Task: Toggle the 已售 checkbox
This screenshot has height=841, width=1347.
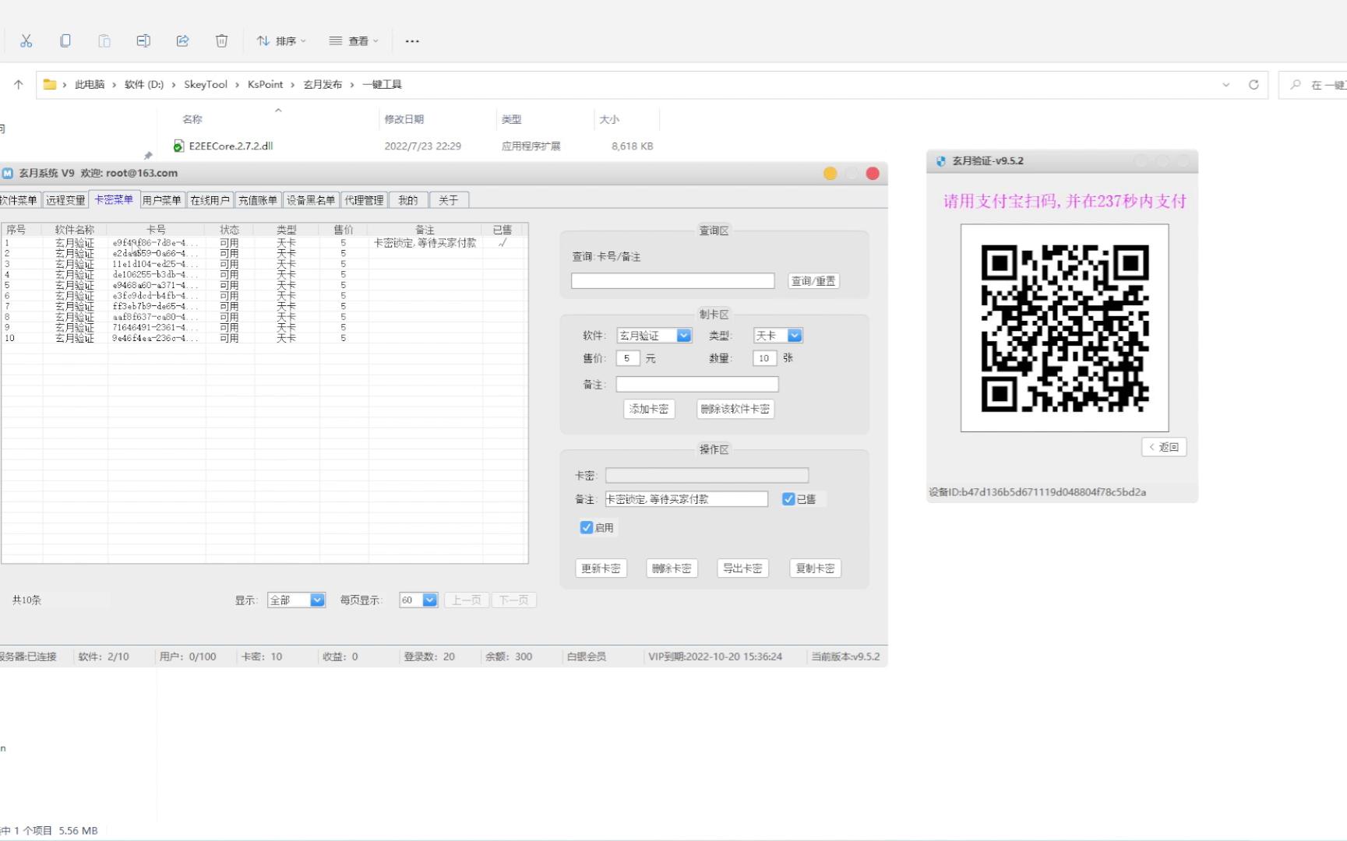Action: [x=788, y=499]
